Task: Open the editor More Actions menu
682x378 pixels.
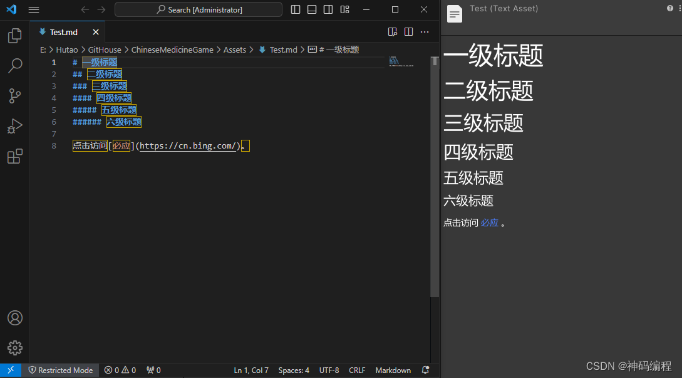Action: [425, 32]
